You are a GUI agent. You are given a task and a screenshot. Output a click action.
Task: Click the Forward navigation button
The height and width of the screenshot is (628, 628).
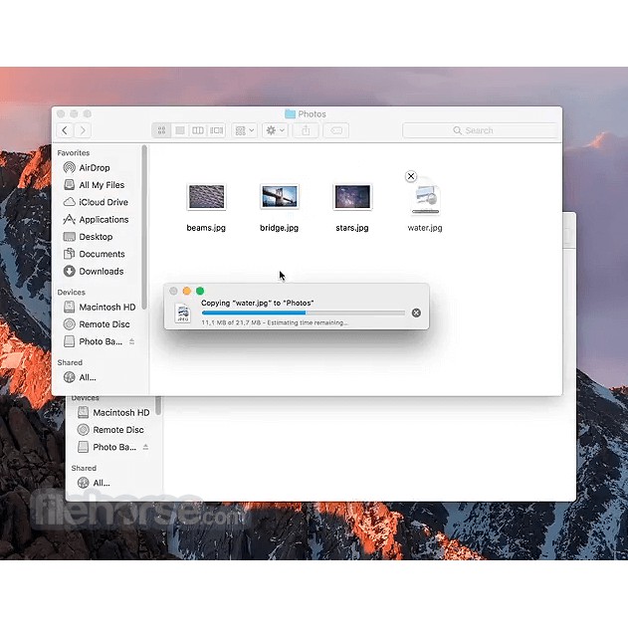point(83,130)
